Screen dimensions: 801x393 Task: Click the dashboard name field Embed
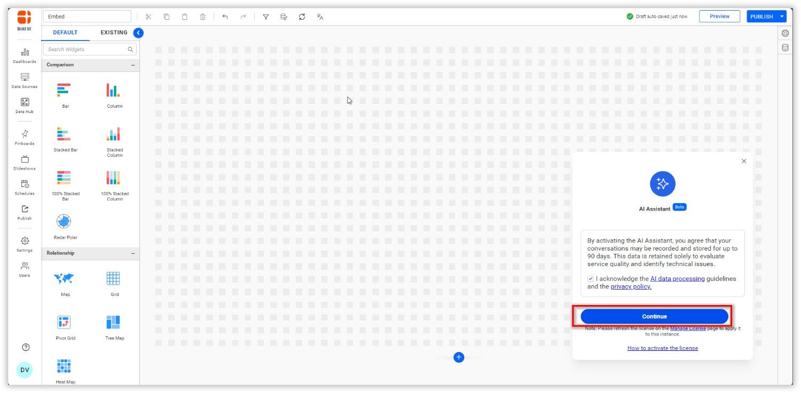coord(87,17)
